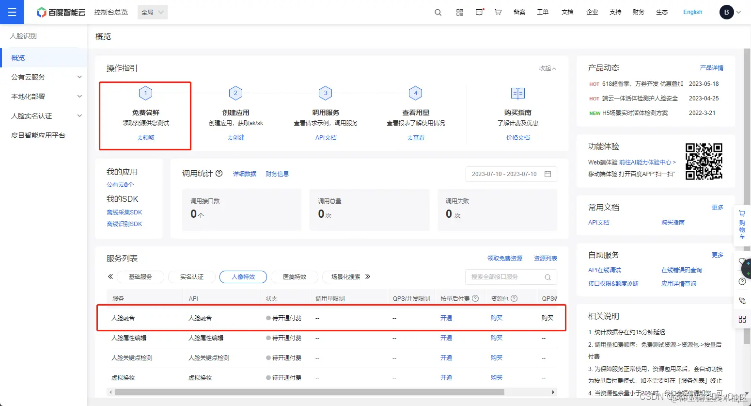
Task: Open the calendar icon in date range
Action: tap(548, 174)
